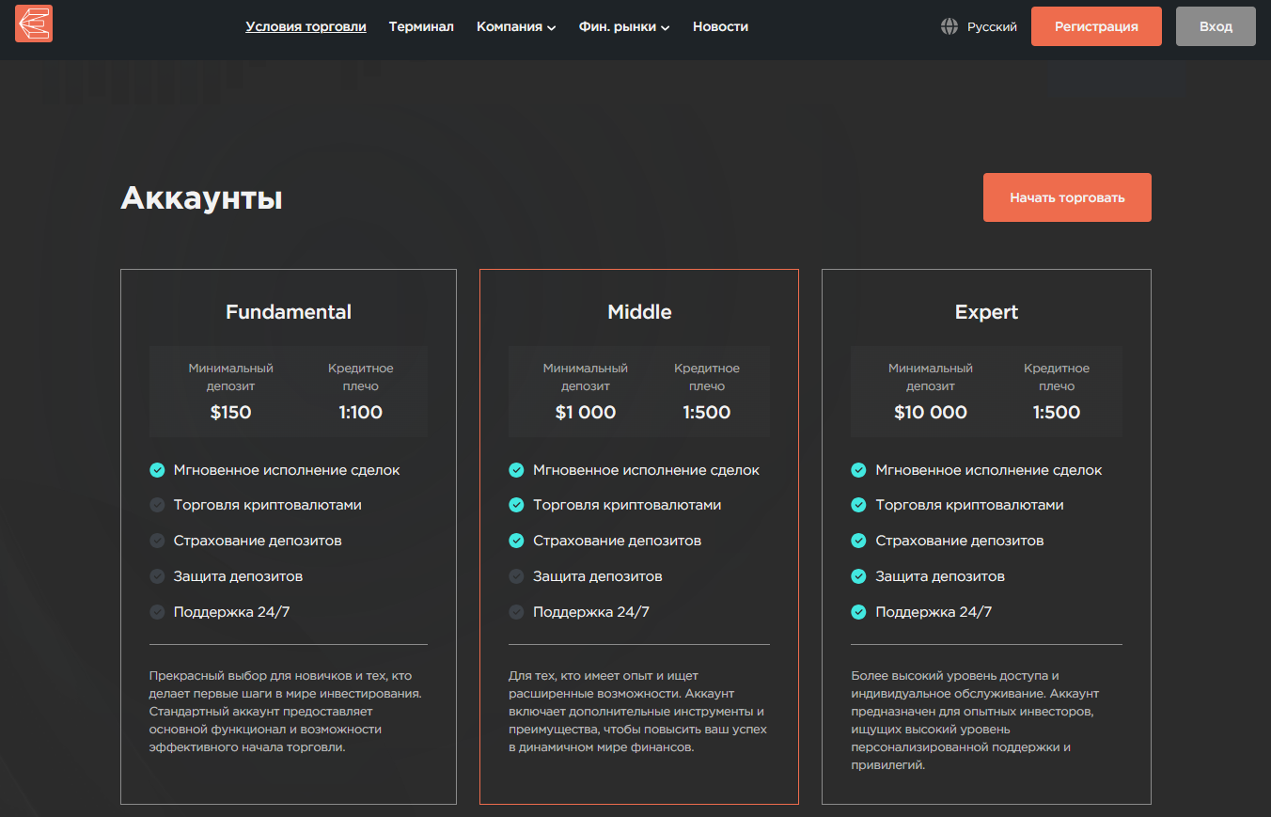This screenshot has height=817, width=1271.
Task: Click the Аккаунты heading
Action: click(x=201, y=198)
